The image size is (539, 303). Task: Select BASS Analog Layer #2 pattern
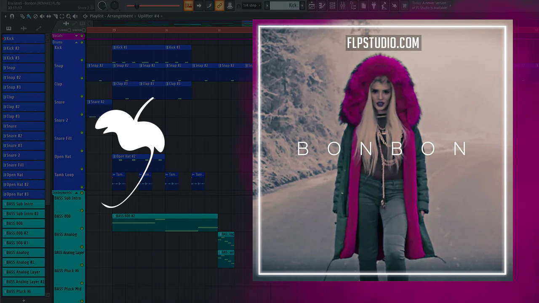(24, 282)
